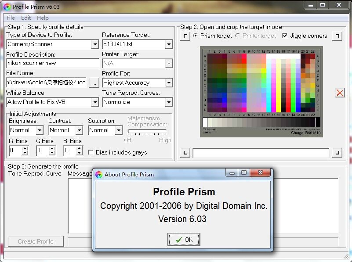Open the White Balance dropdown

coord(95,102)
